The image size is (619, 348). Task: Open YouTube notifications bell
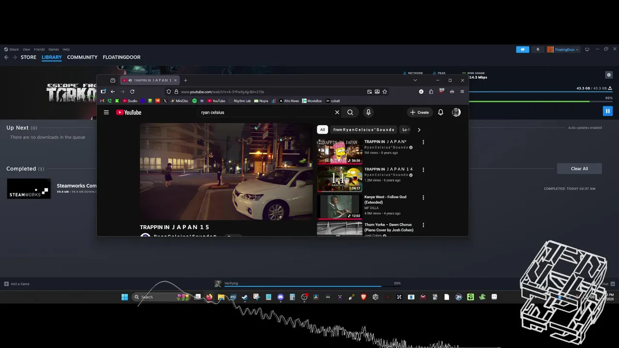pos(441,112)
